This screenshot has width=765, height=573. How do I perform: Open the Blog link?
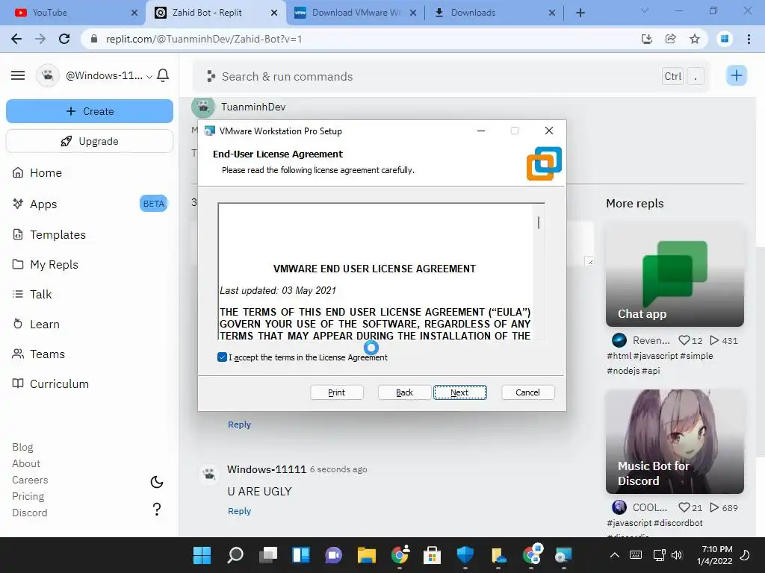[22, 448]
